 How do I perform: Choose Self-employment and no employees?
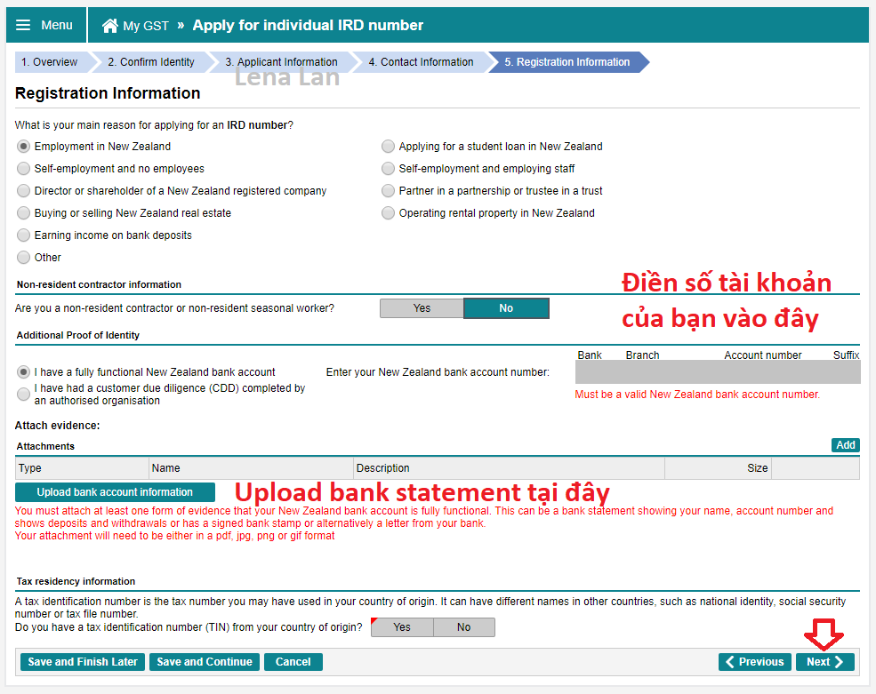[x=23, y=169]
